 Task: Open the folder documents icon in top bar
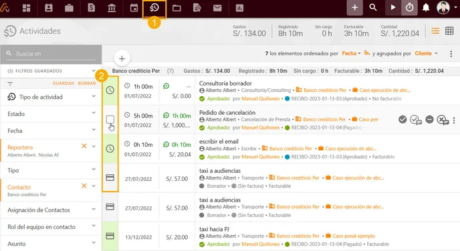click(x=177, y=8)
